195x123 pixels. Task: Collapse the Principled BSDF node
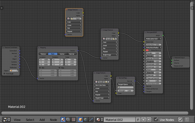click(145, 33)
